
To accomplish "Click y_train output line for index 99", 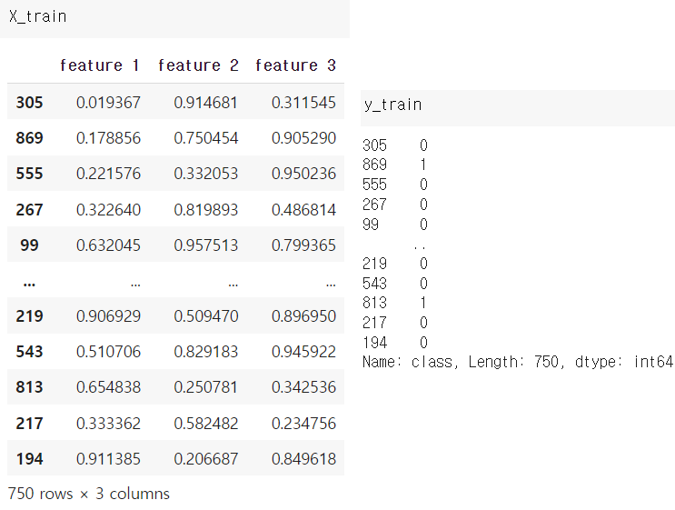I will [395, 225].
